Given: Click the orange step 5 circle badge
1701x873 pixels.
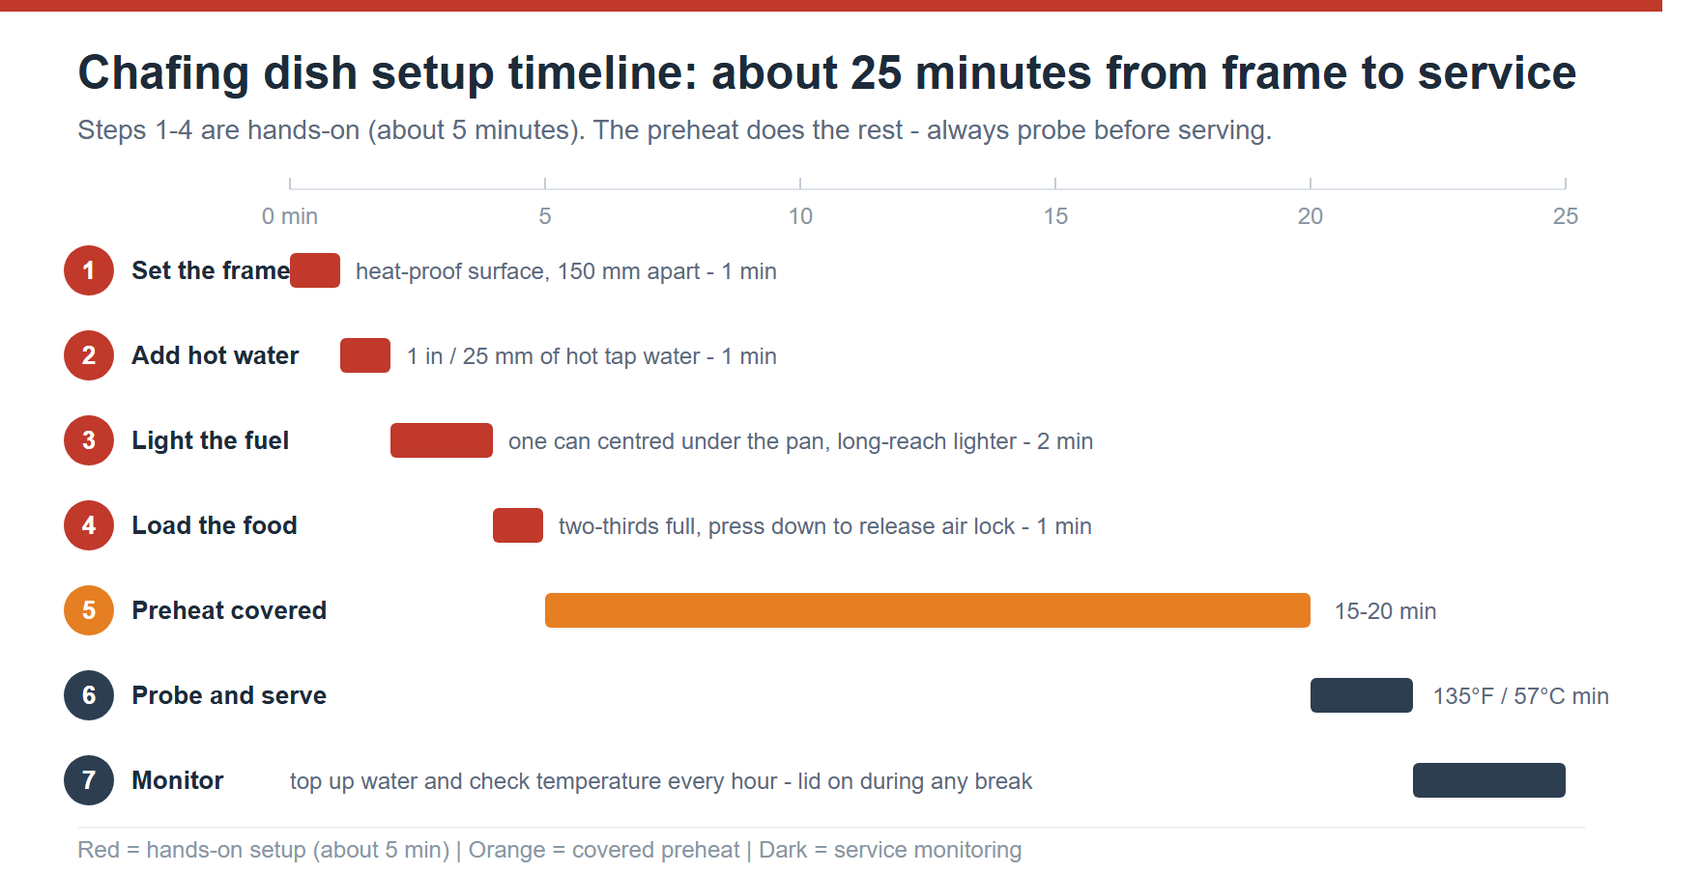Looking at the screenshot, I should pos(89,610).
